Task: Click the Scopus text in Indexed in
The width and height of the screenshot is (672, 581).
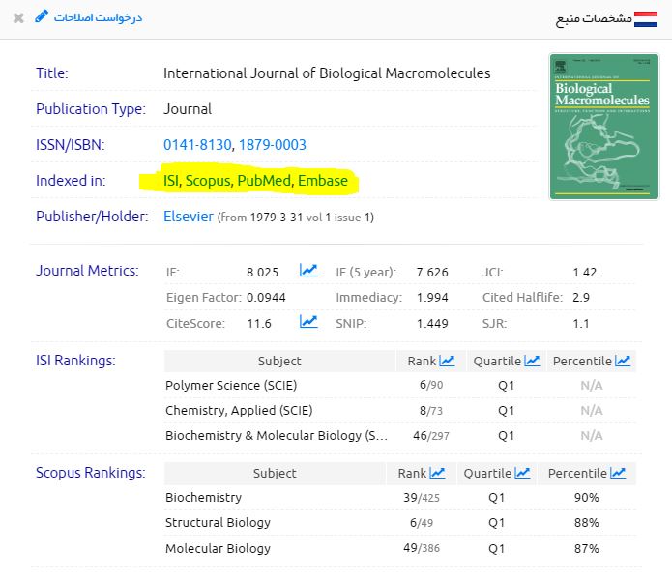Action: (208, 181)
